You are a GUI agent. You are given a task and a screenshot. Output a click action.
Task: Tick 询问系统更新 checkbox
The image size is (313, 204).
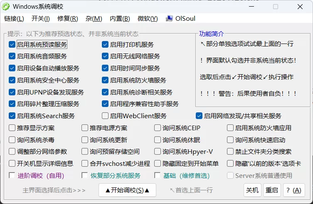[x=85, y=140]
